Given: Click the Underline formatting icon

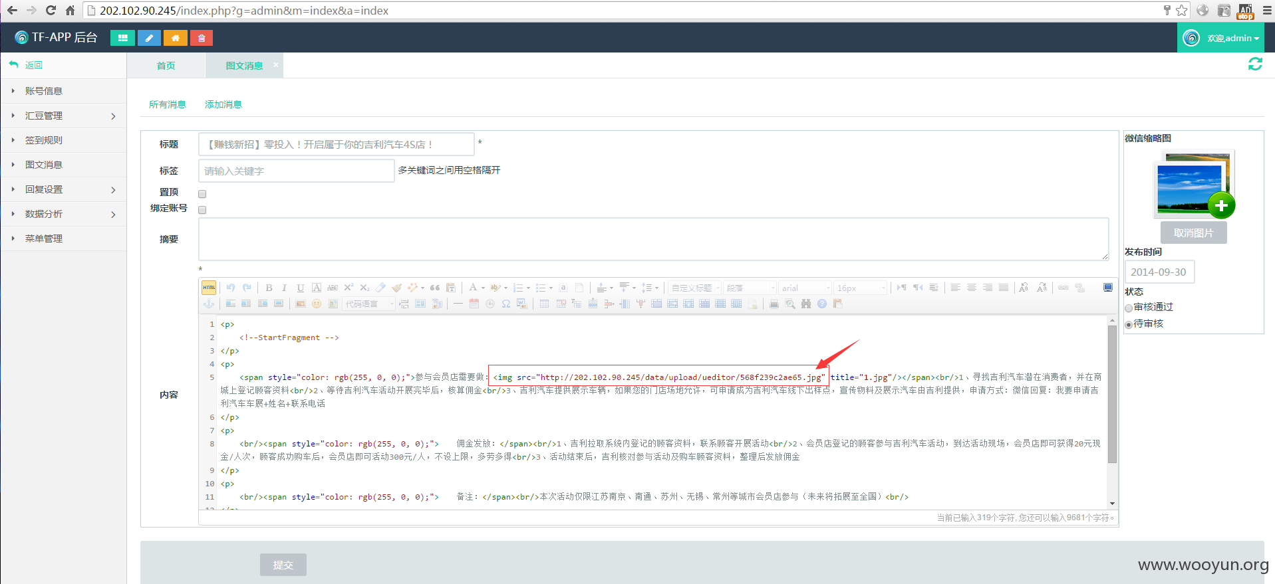Looking at the screenshot, I should click(300, 288).
